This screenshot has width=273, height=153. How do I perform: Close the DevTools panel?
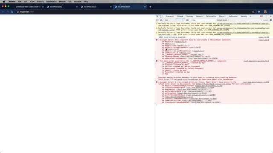(x=270, y=16)
